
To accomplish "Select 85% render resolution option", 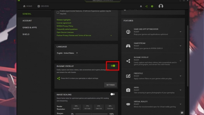I will (x=76, y=107).
